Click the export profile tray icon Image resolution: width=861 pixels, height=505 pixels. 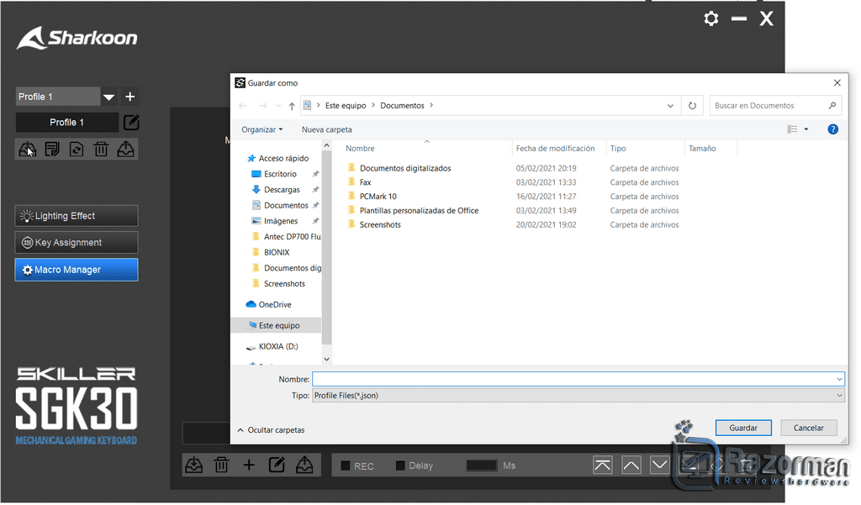[126, 150]
